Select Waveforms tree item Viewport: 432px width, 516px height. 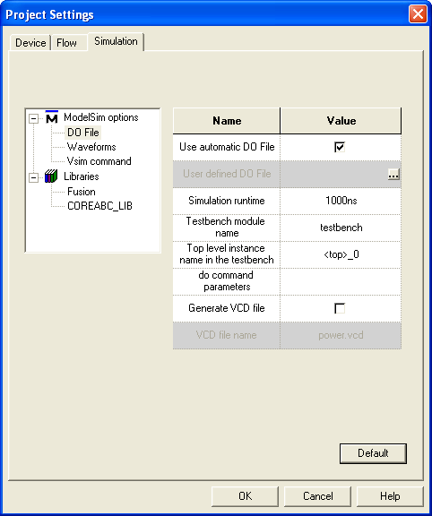(91, 147)
